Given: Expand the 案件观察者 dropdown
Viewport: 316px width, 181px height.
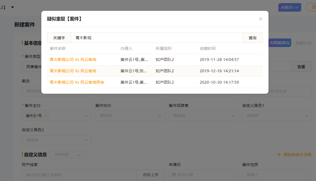Looking at the screenshot, I should pyautogui.click(x=233, y=116).
